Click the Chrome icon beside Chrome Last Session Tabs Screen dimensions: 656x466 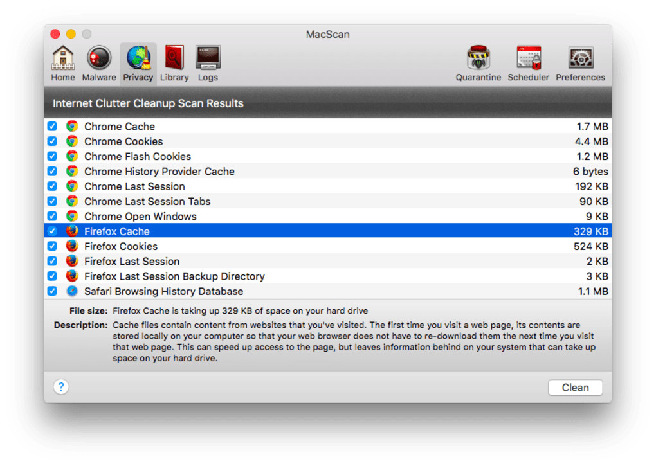coord(72,201)
